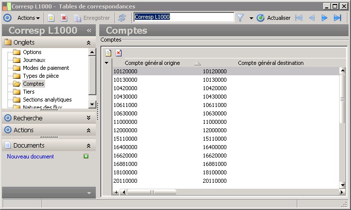The width and height of the screenshot is (351, 210).
Task: Collapse the left sidebar with double chevron
Action: point(89,30)
